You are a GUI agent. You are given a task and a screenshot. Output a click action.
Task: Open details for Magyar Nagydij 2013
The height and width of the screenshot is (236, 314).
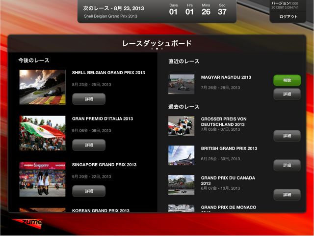pos(287,94)
